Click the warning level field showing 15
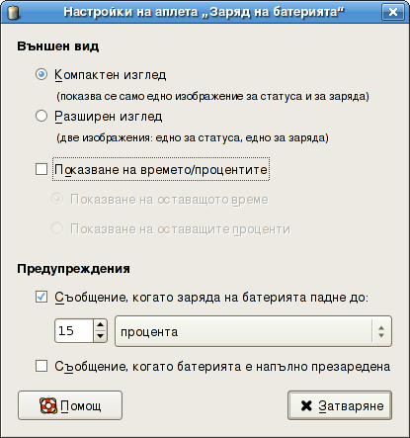The width and height of the screenshot is (410, 438). point(74,331)
